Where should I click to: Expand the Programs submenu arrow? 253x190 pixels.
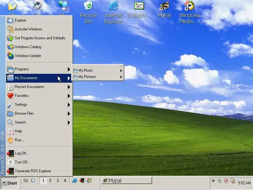click(69, 69)
